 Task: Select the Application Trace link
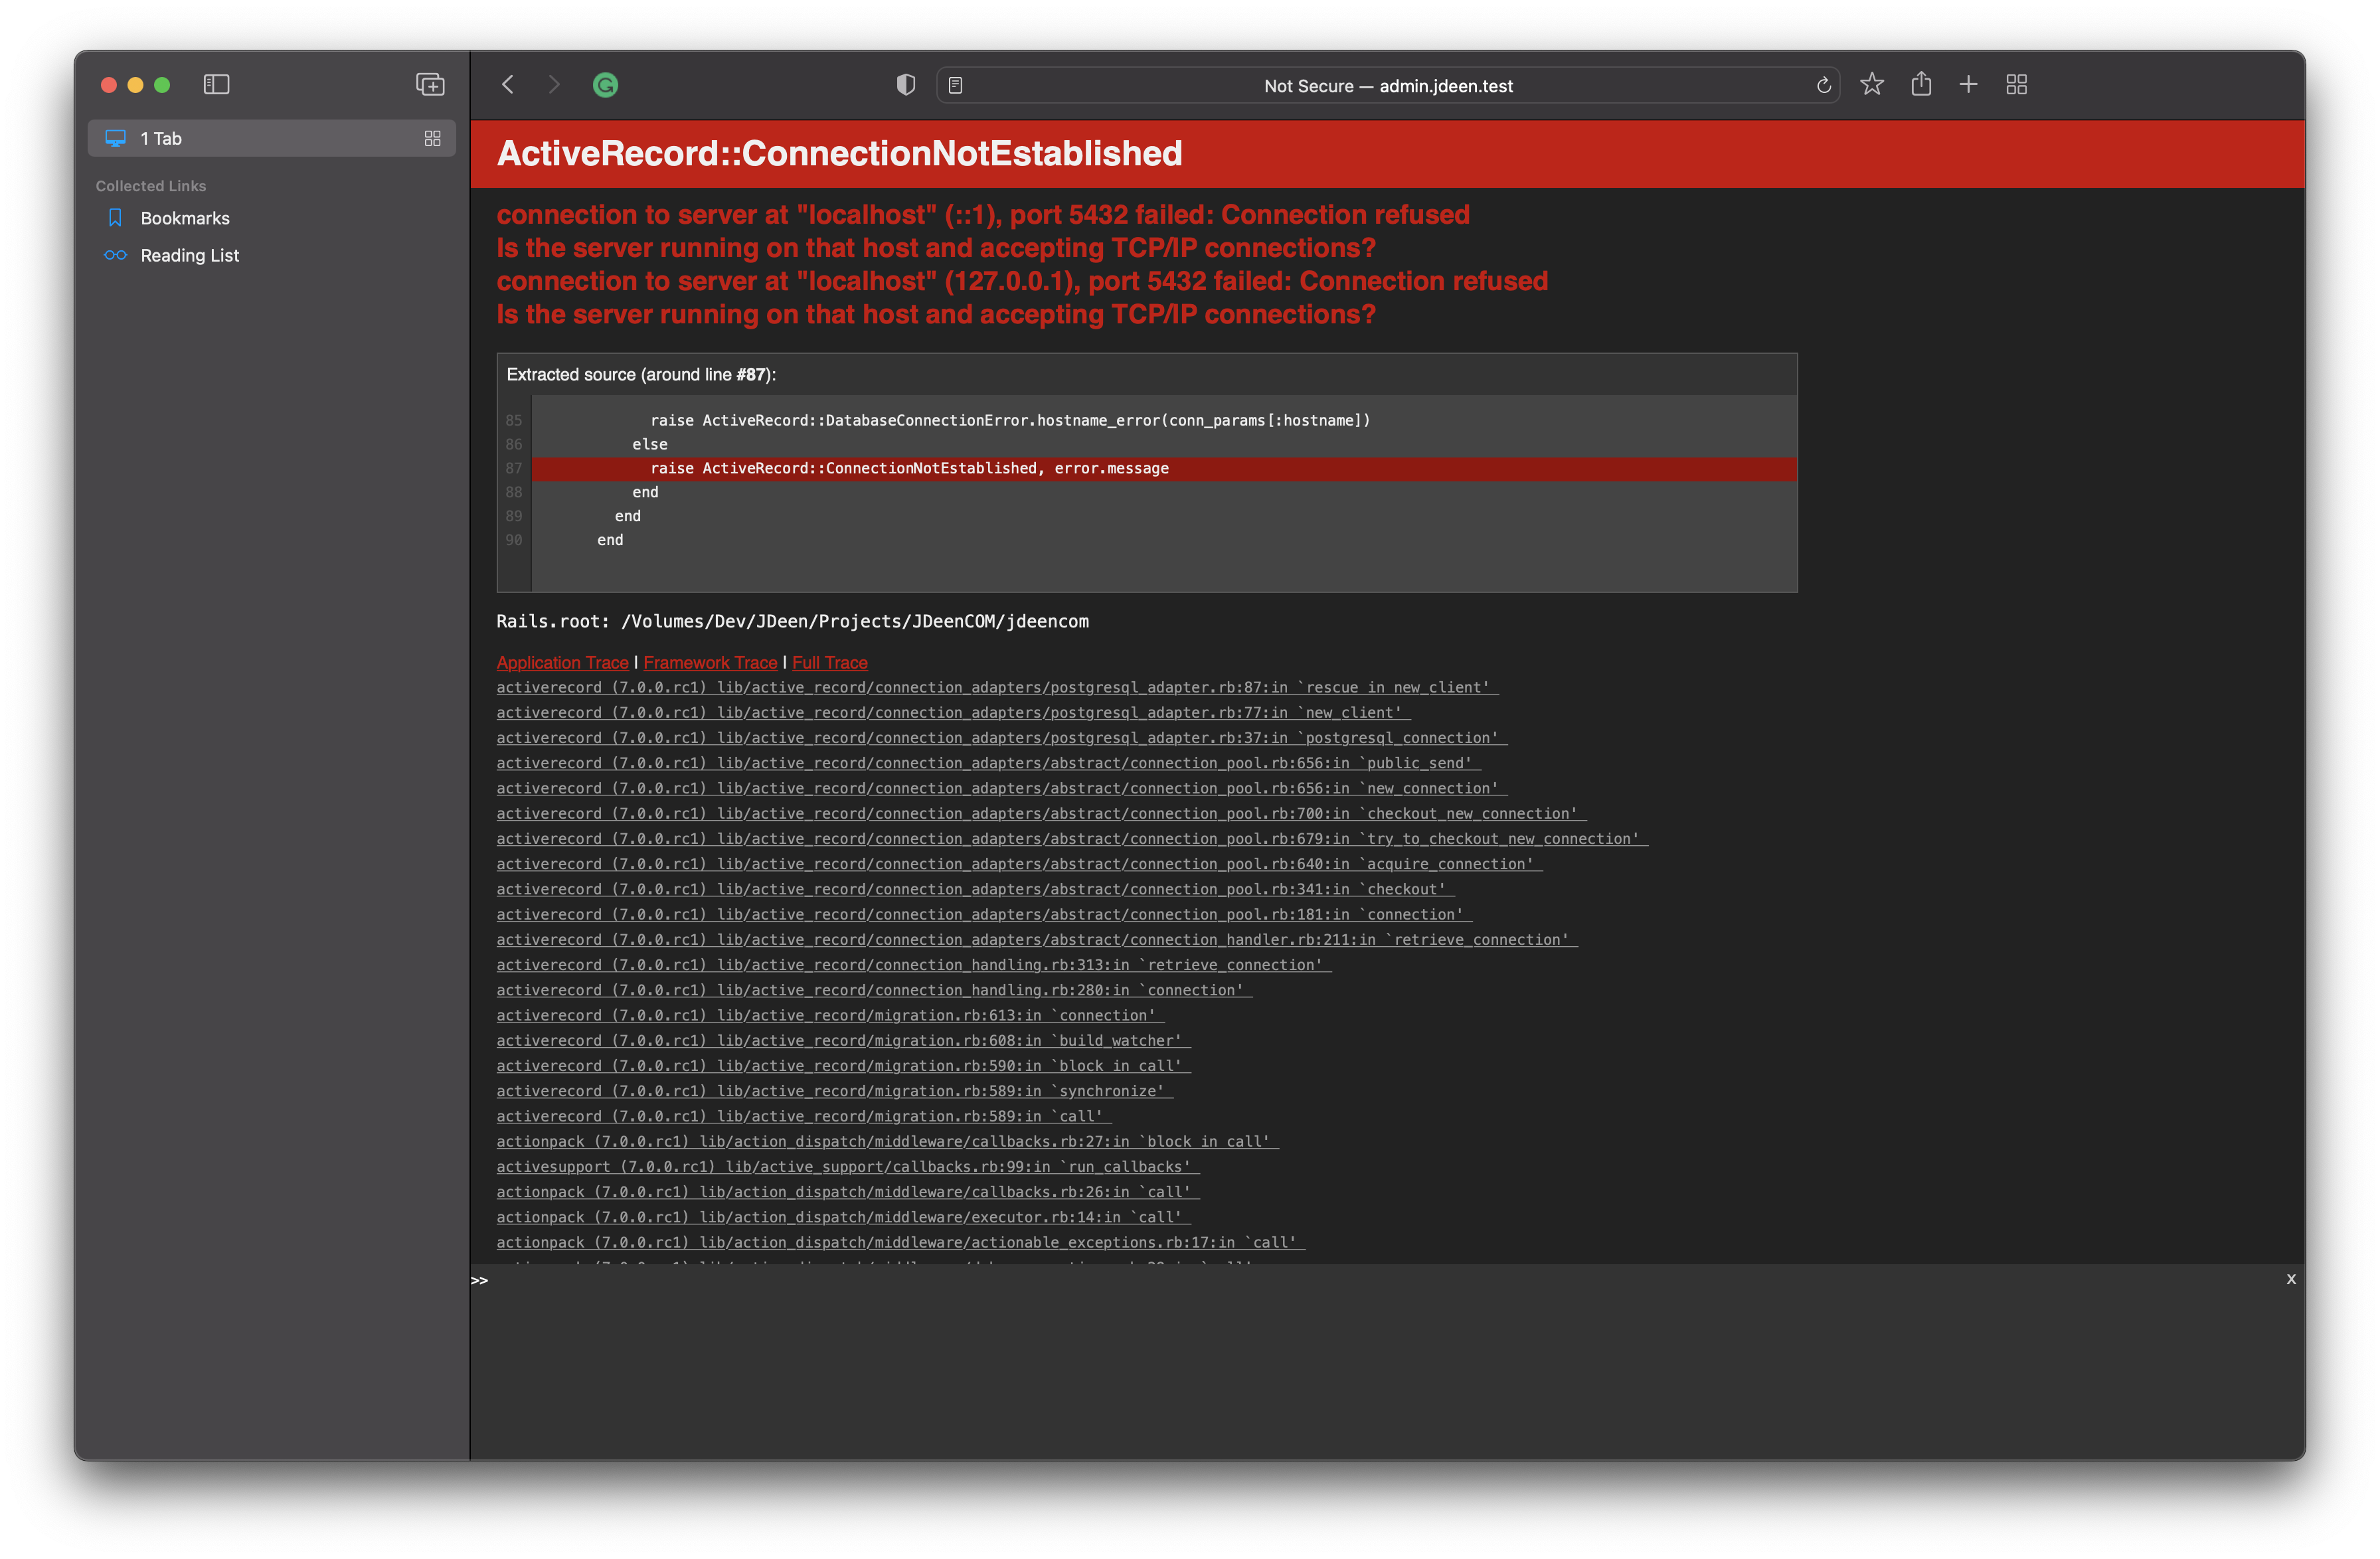click(562, 661)
